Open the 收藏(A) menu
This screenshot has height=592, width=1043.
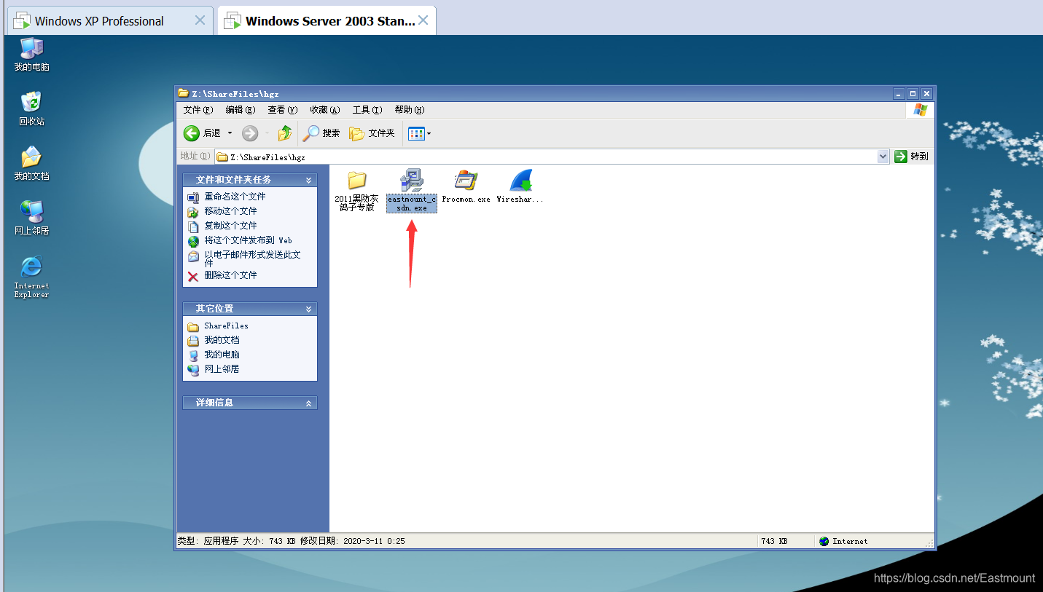pyautogui.click(x=324, y=110)
